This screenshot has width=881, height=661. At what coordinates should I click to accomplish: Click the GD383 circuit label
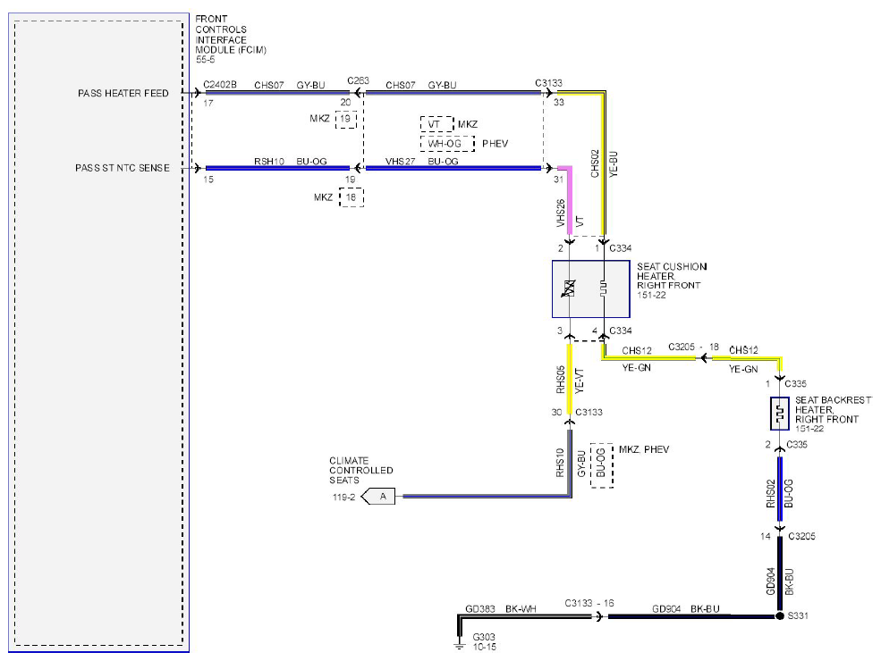pyautogui.click(x=480, y=609)
